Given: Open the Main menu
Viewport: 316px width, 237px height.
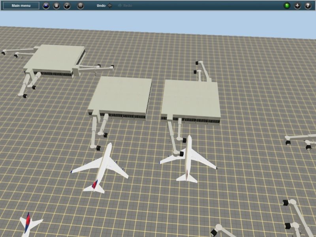Looking at the screenshot, I should [x=21, y=6].
